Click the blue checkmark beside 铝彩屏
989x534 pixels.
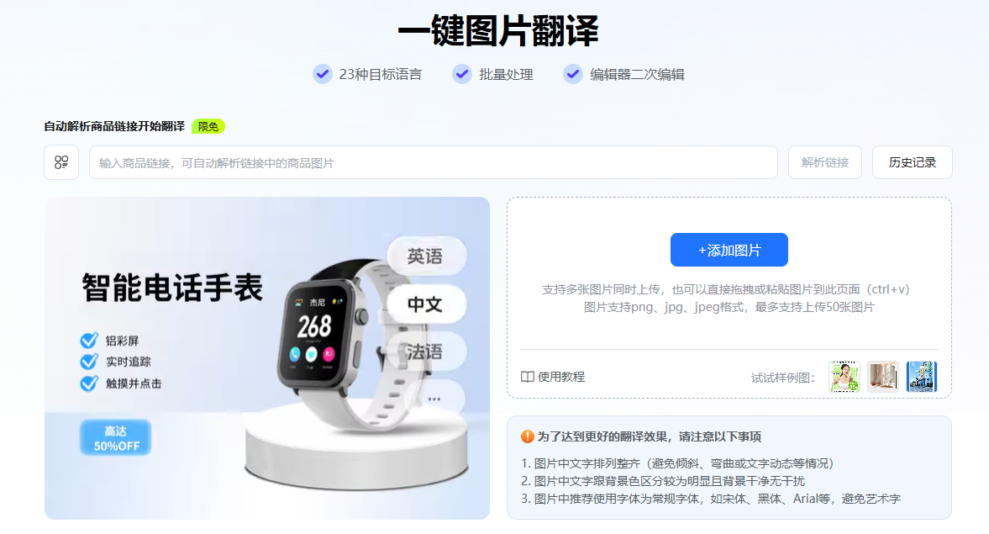click(89, 341)
